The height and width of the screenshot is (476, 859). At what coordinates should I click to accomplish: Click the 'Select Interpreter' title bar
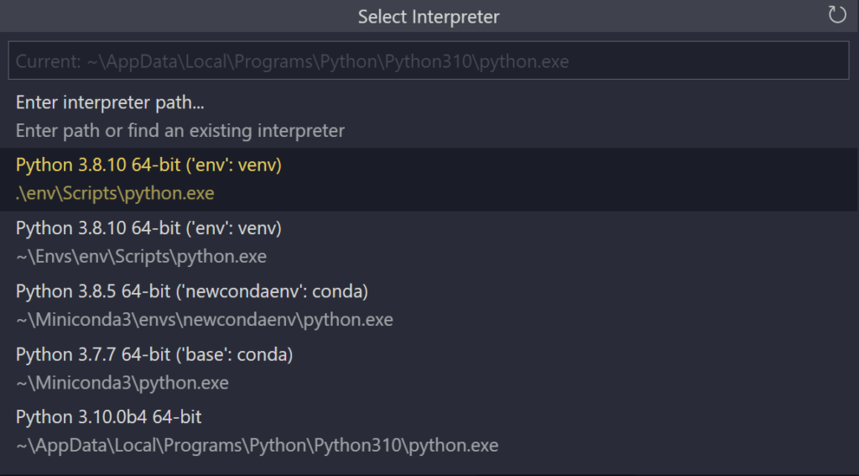pos(428,16)
